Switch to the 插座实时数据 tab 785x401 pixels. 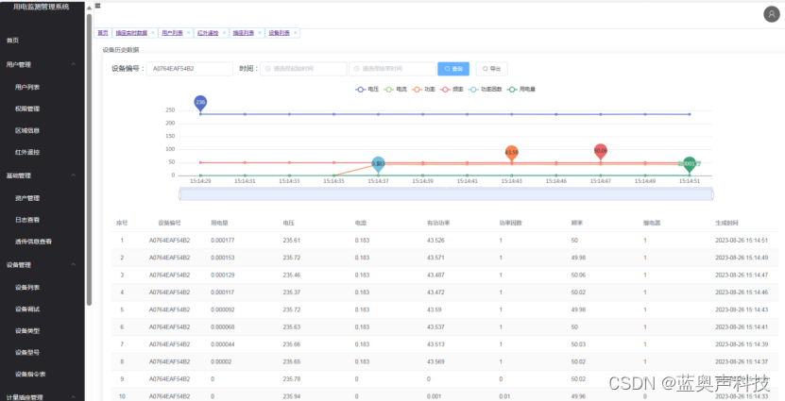[x=130, y=32]
